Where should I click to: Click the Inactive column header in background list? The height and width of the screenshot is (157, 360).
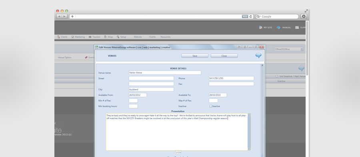tap(281, 81)
